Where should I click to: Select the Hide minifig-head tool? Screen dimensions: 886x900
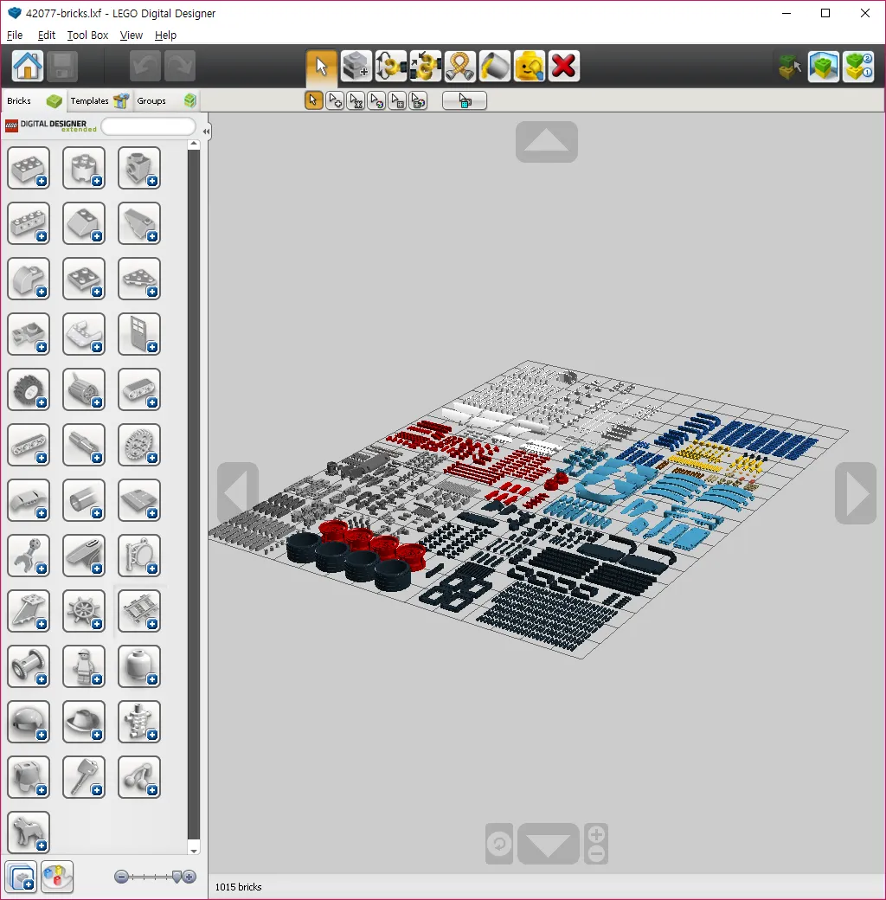click(529, 66)
